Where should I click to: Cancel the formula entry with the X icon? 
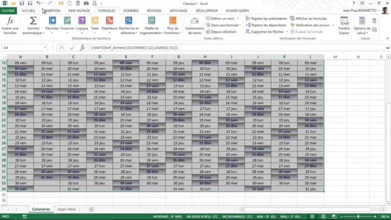click(x=62, y=48)
